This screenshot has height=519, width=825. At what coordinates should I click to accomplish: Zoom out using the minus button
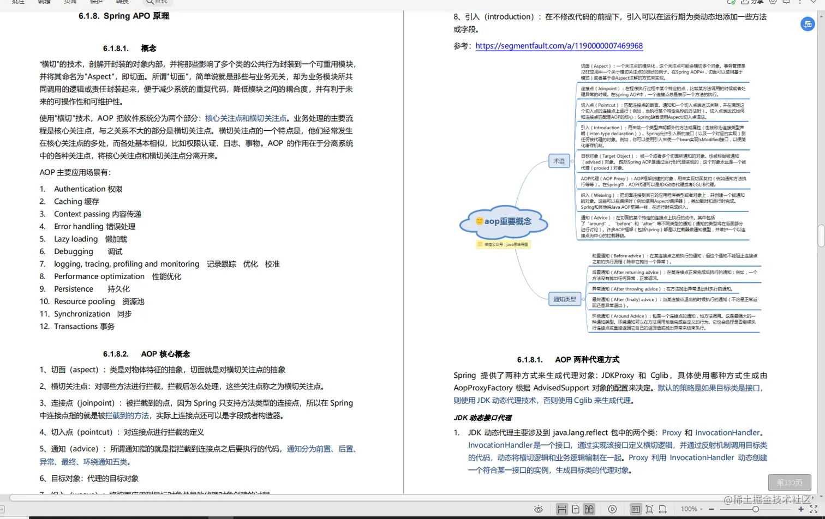[711, 509]
